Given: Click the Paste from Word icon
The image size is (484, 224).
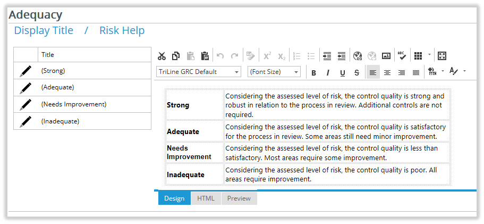Looking at the screenshot, I should coord(205,56).
